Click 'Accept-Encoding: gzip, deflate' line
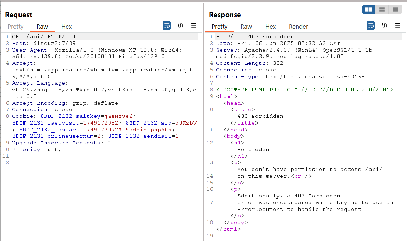This screenshot has height=241, width=407. click(x=65, y=103)
